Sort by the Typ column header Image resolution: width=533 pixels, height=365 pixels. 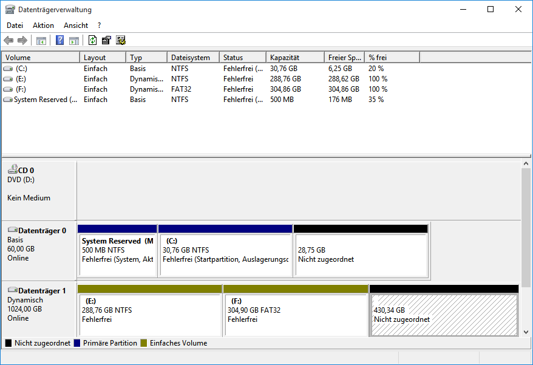[146, 58]
